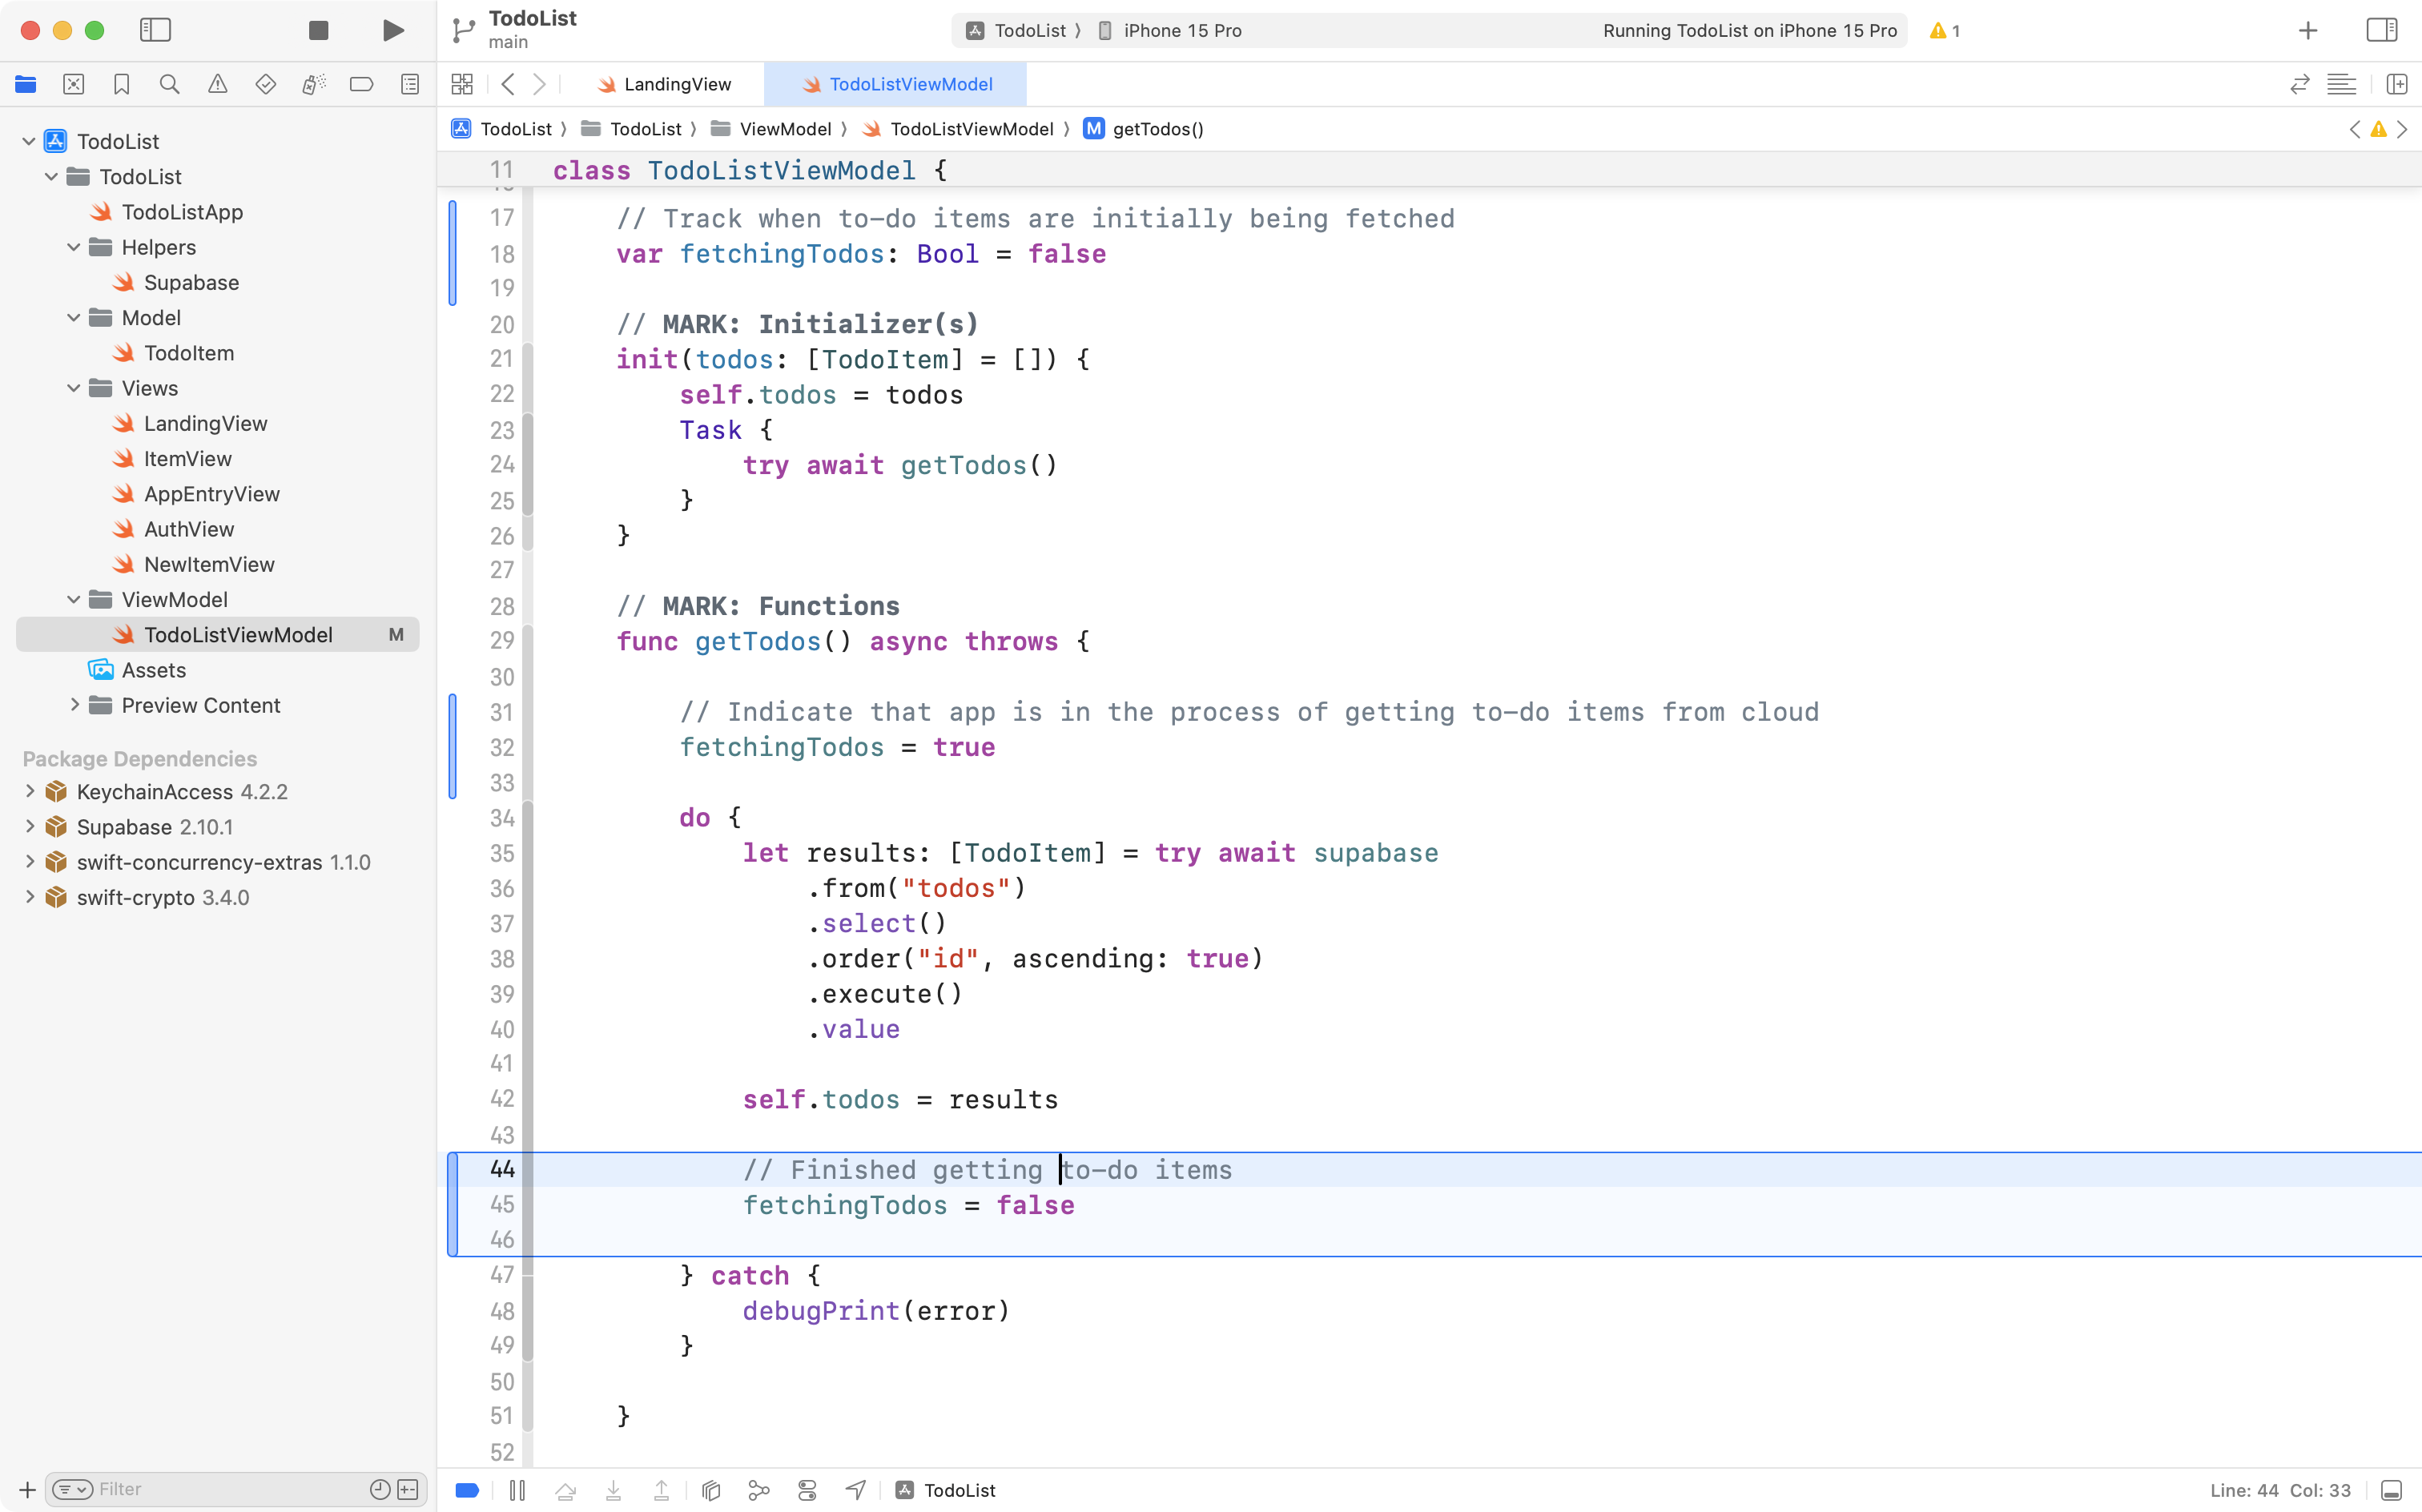This screenshot has height=1512, width=2422.
Task: Show the Issue navigator warning triangle
Action: pos(218,84)
